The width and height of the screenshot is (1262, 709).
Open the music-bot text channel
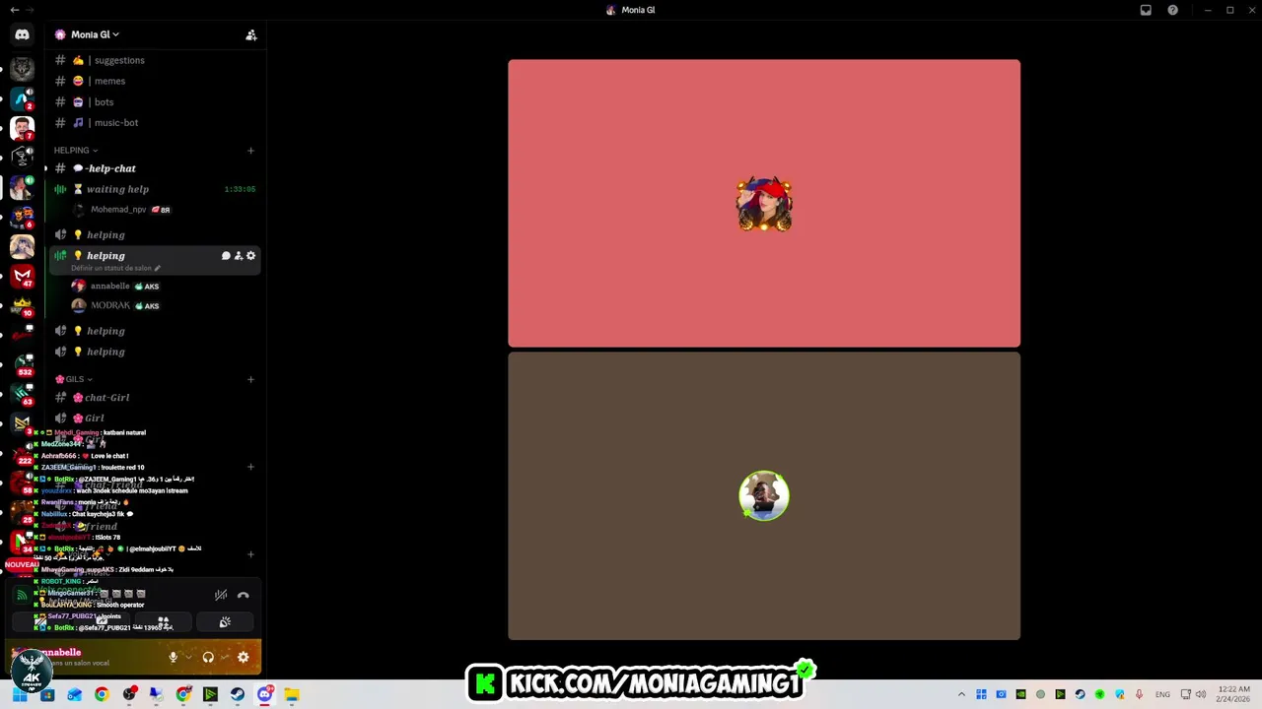pyautogui.click(x=153, y=122)
